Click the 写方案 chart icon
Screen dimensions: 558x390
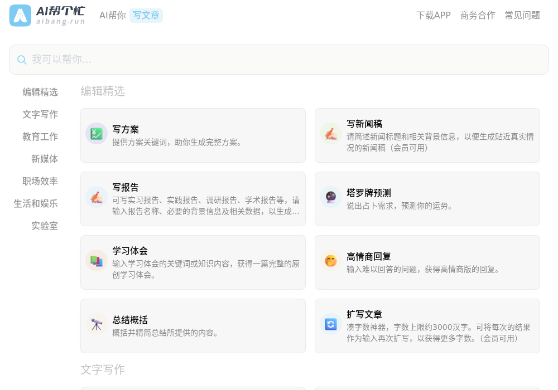click(97, 134)
